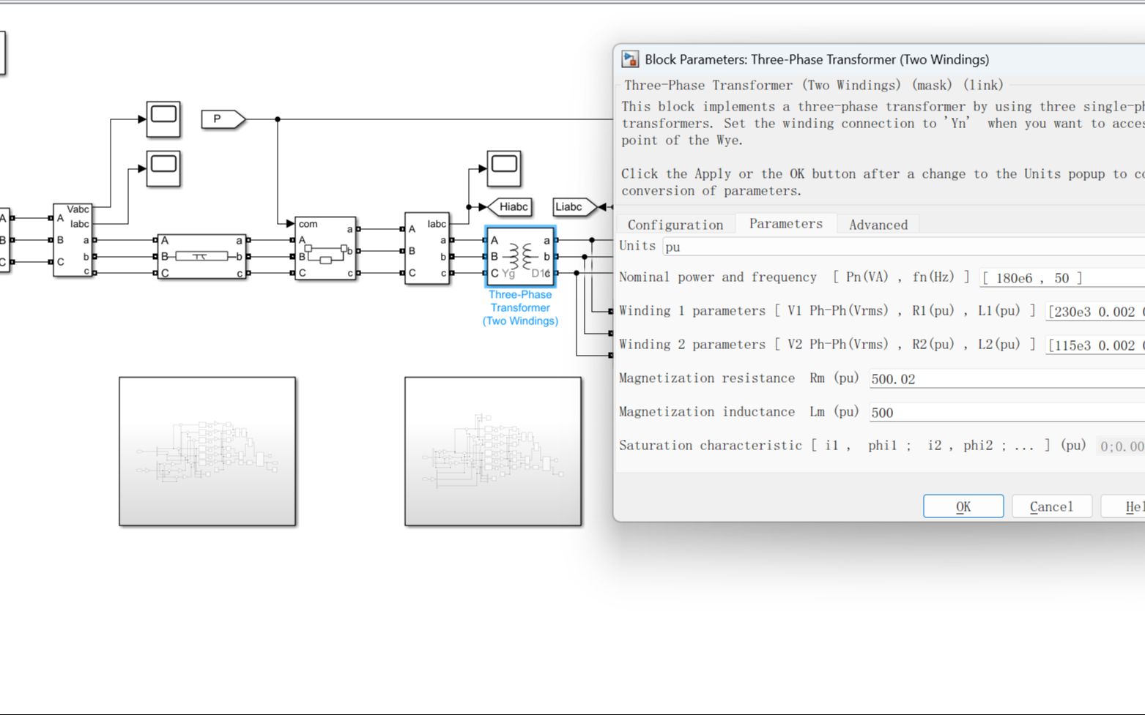Click the P signal tag block
Viewport: 1145px width, 715px height.
pyautogui.click(x=222, y=119)
